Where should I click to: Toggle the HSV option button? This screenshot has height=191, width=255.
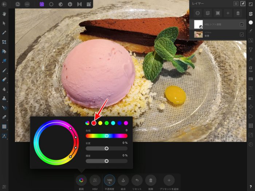(95, 180)
